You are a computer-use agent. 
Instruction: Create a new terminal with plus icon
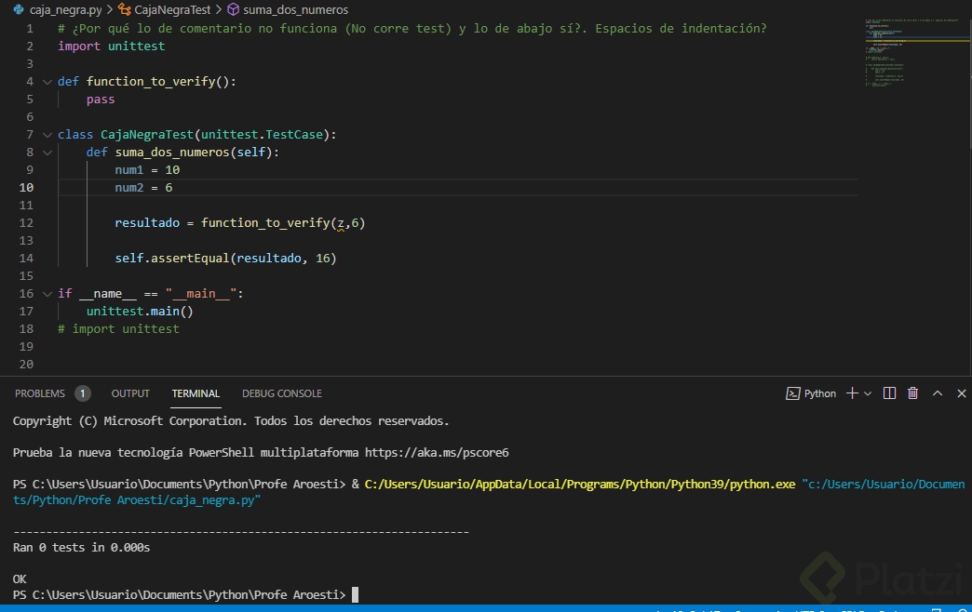click(x=852, y=393)
